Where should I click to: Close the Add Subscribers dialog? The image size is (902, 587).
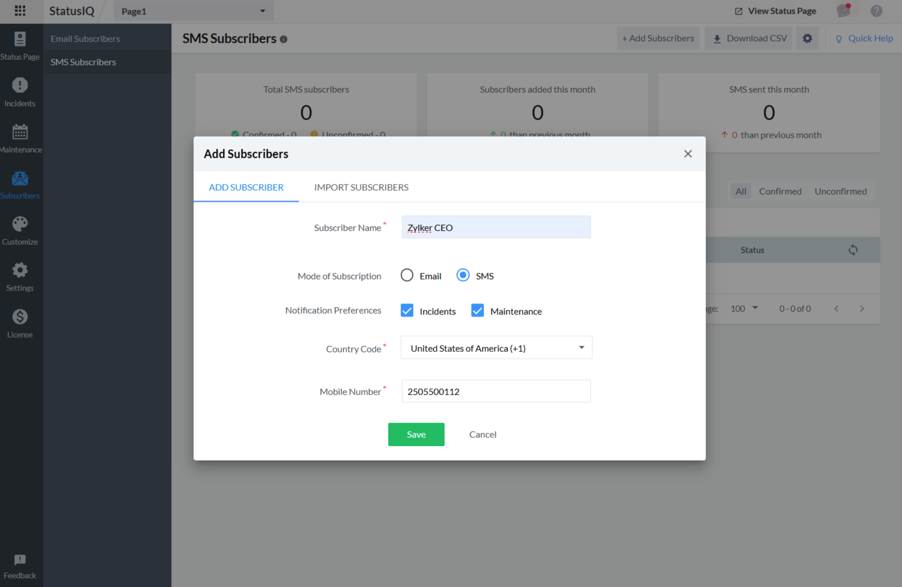coord(687,154)
